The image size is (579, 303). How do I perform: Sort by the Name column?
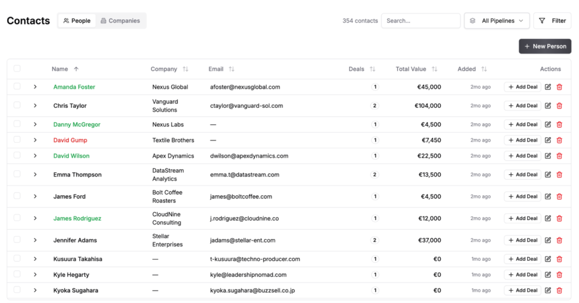(65, 69)
